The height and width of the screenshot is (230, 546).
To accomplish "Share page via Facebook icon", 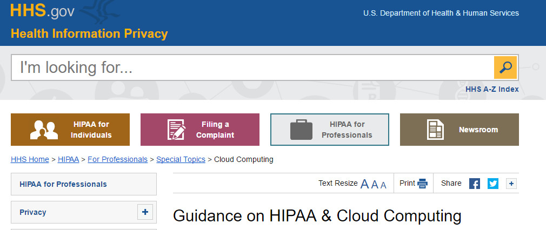I will (x=474, y=184).
